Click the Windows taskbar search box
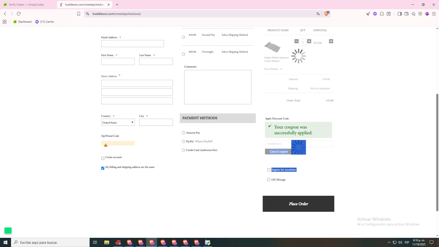439x247 pixels. [50, 242]
